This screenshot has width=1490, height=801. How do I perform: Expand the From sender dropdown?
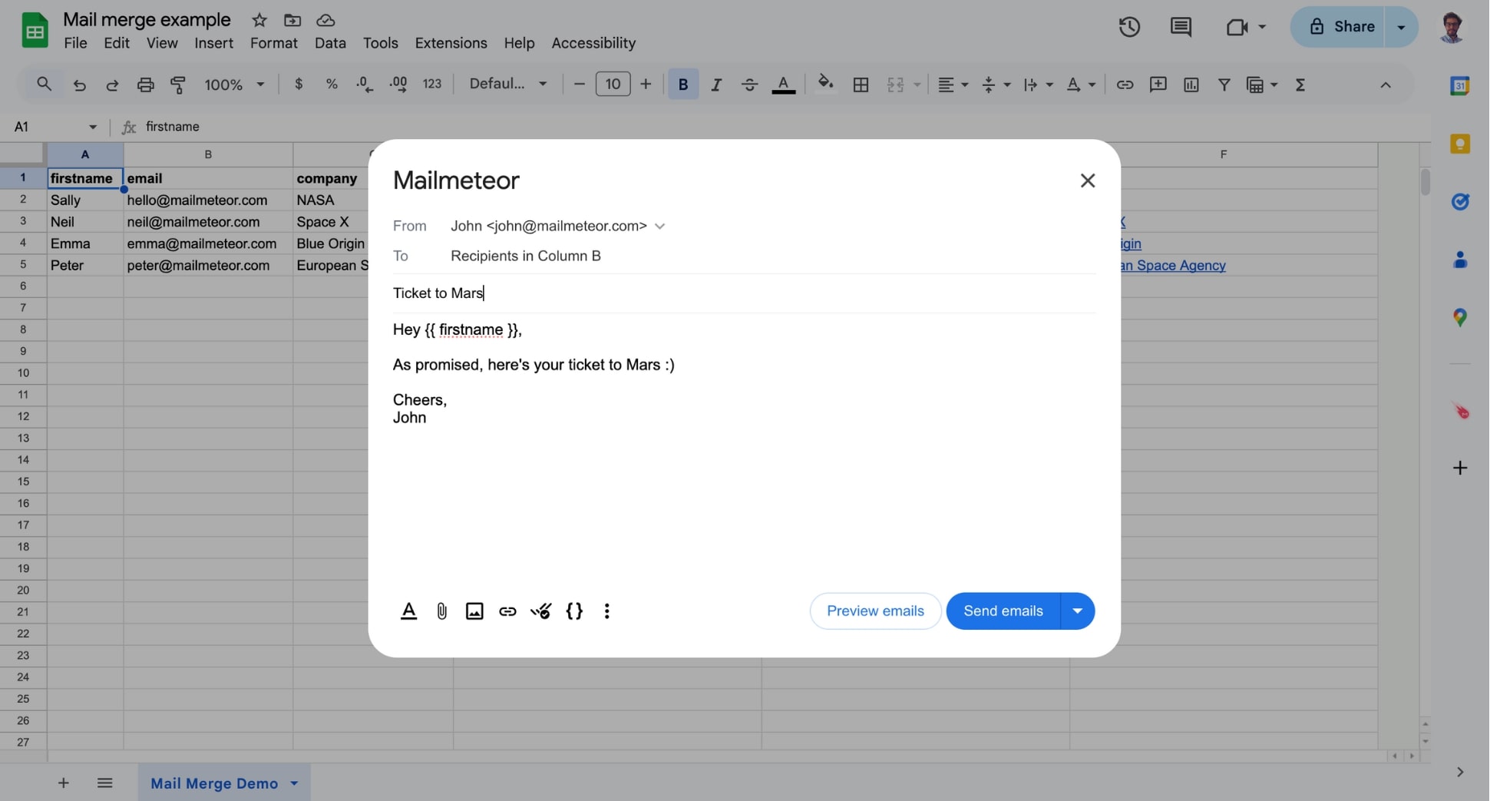click(659, 227)
